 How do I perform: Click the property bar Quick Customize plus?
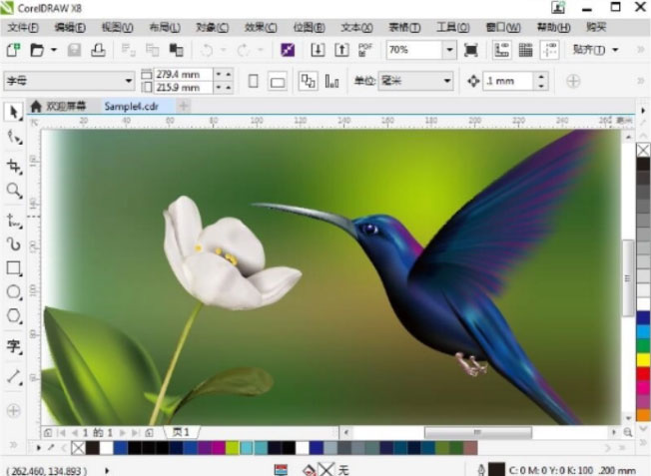573,81
